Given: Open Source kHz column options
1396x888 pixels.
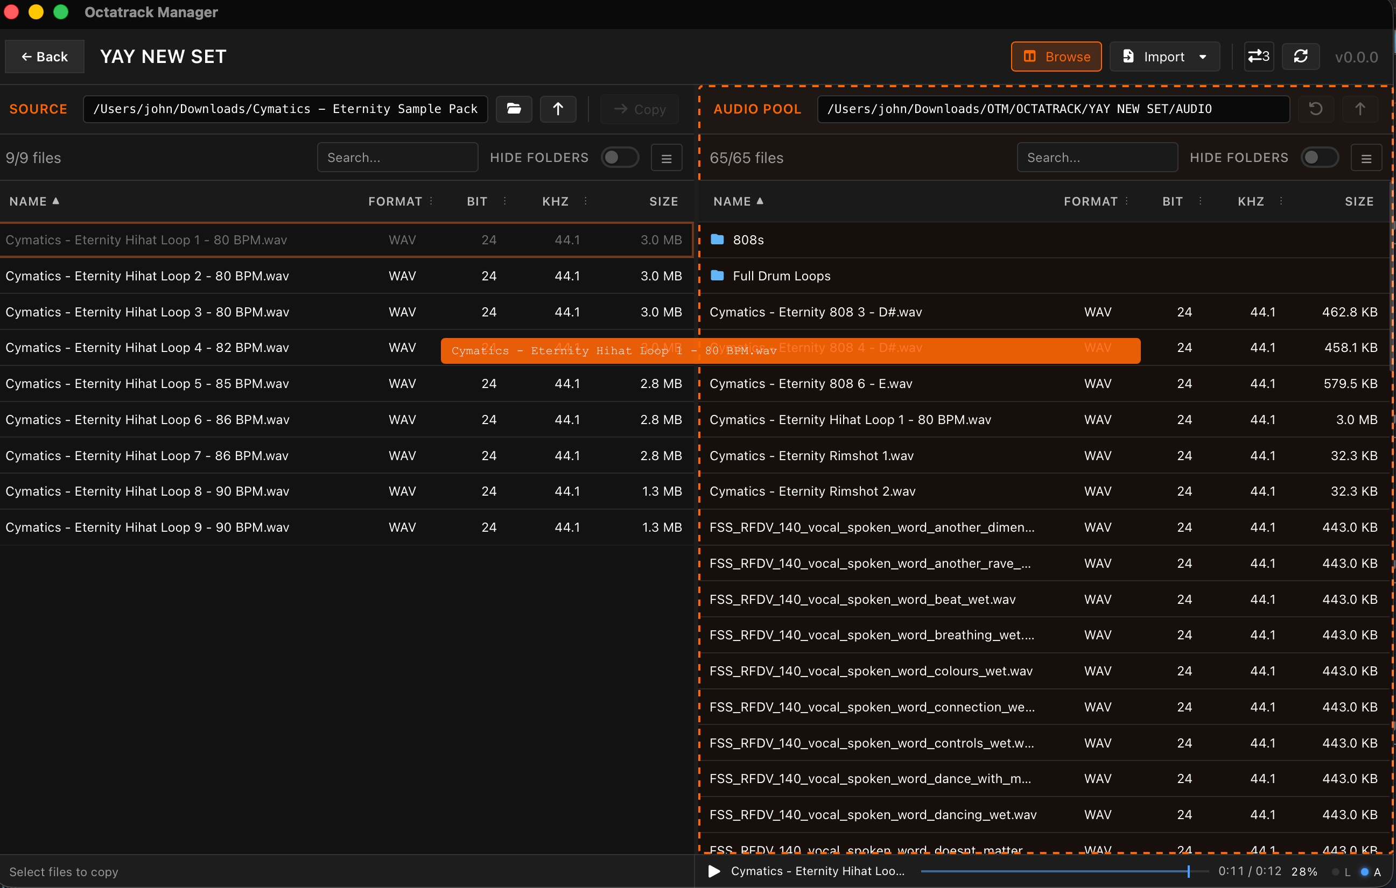Looking at the screenshot, I should coord(586,201).
